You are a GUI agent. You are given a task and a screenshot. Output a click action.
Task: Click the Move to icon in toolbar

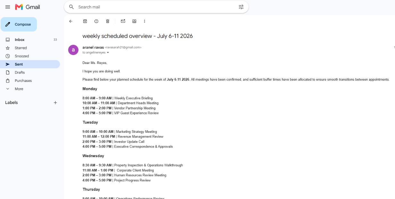pyautogui.click(x=134, y=21)
